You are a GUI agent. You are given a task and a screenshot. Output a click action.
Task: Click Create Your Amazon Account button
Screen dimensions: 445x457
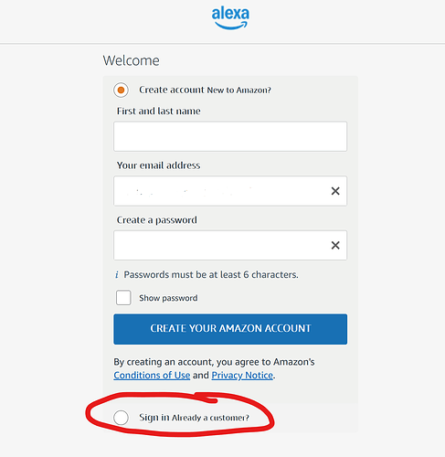(230, 329)
